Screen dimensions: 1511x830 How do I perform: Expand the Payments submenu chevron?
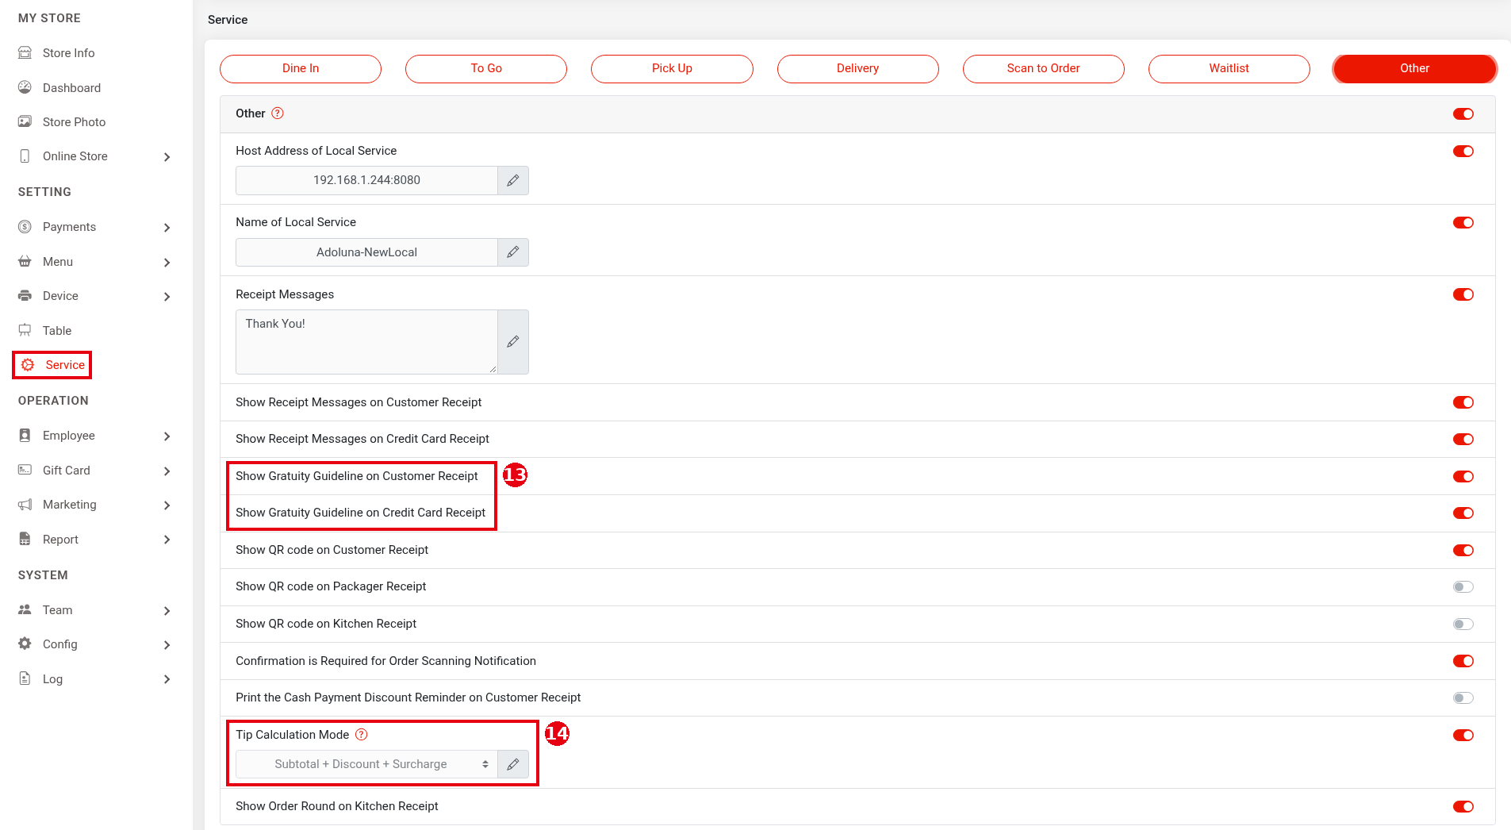click(x=167, y=228)
